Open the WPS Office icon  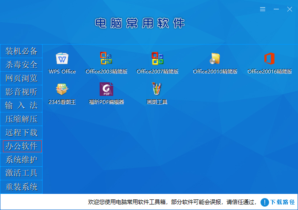coord(62,59)
